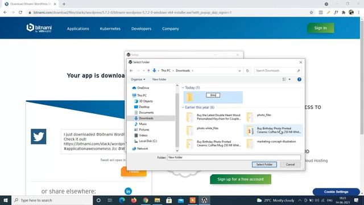This screenshot has height=205, width=364.
Task: Launch Chrome from taskbar
Action: [146, 200]
